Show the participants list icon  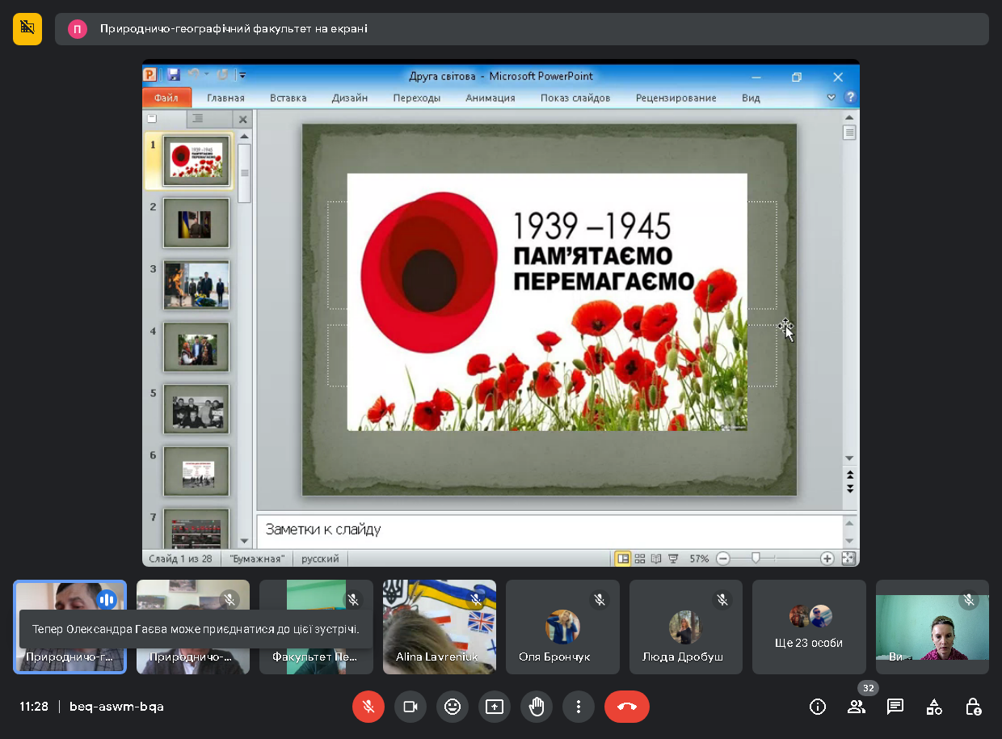857,707
